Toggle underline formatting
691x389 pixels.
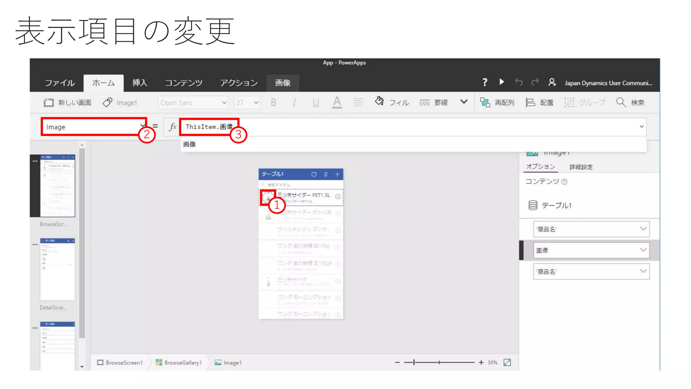[316, 103]
